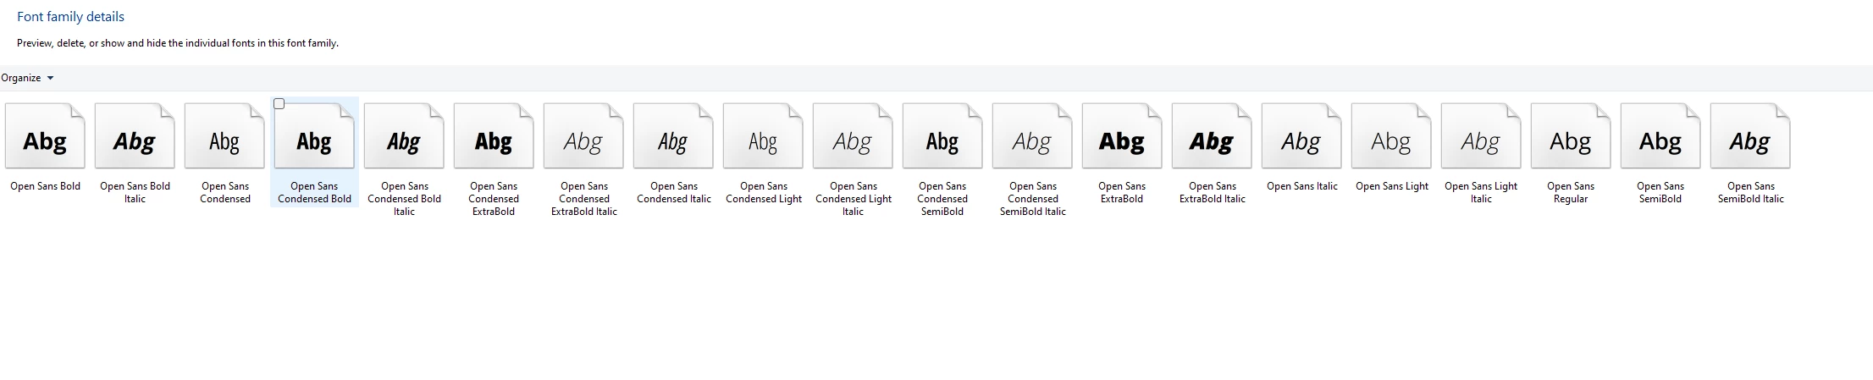Pick the Open Sans Condensed Bold Italic icon

point(404,136)
